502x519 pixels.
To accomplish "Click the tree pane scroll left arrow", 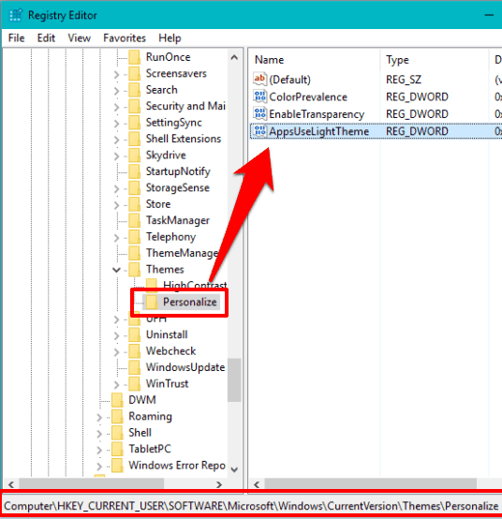I will pyautogui.click(x=11, y=484).
